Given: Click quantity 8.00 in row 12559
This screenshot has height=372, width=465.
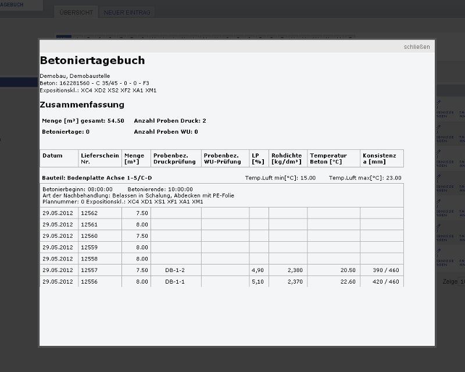Looking at the screenshot, I should coord(142,248).
